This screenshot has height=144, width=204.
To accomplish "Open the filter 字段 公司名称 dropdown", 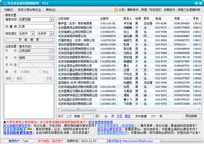I will point(51,51).
